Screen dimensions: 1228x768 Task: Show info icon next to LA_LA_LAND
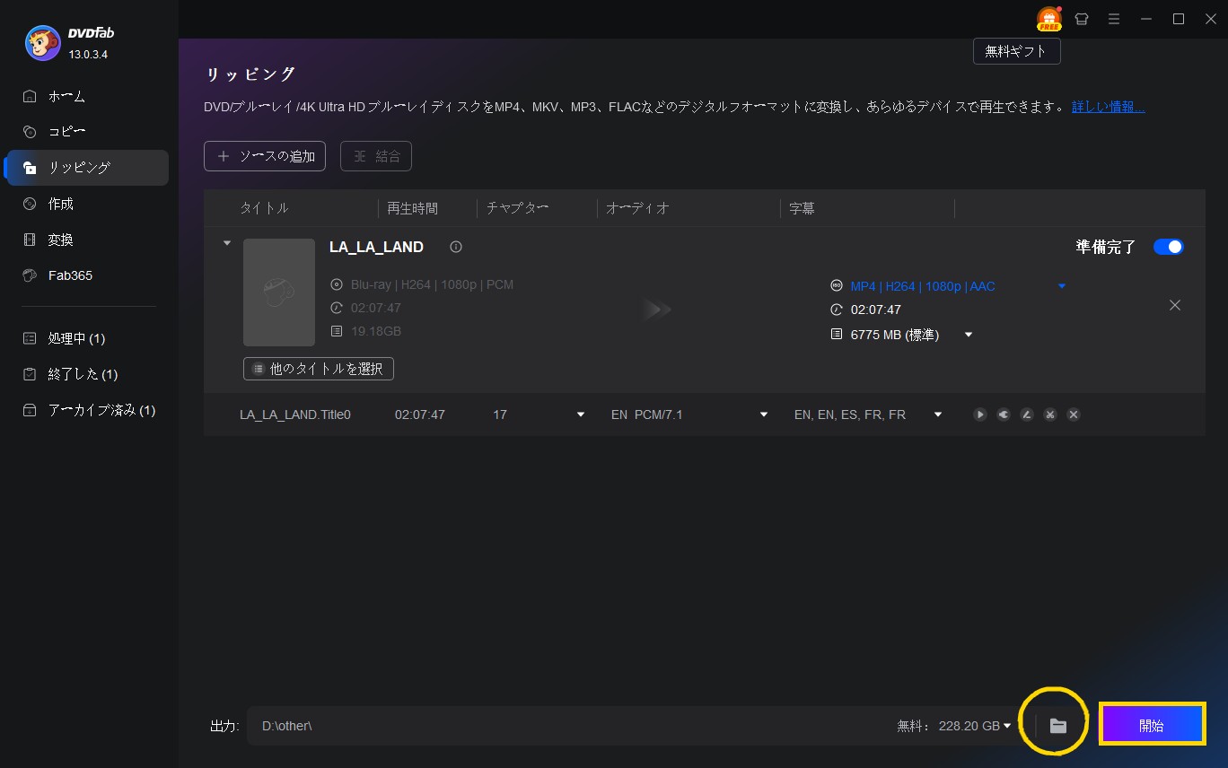pyautogui.click(x=456, y=247)
